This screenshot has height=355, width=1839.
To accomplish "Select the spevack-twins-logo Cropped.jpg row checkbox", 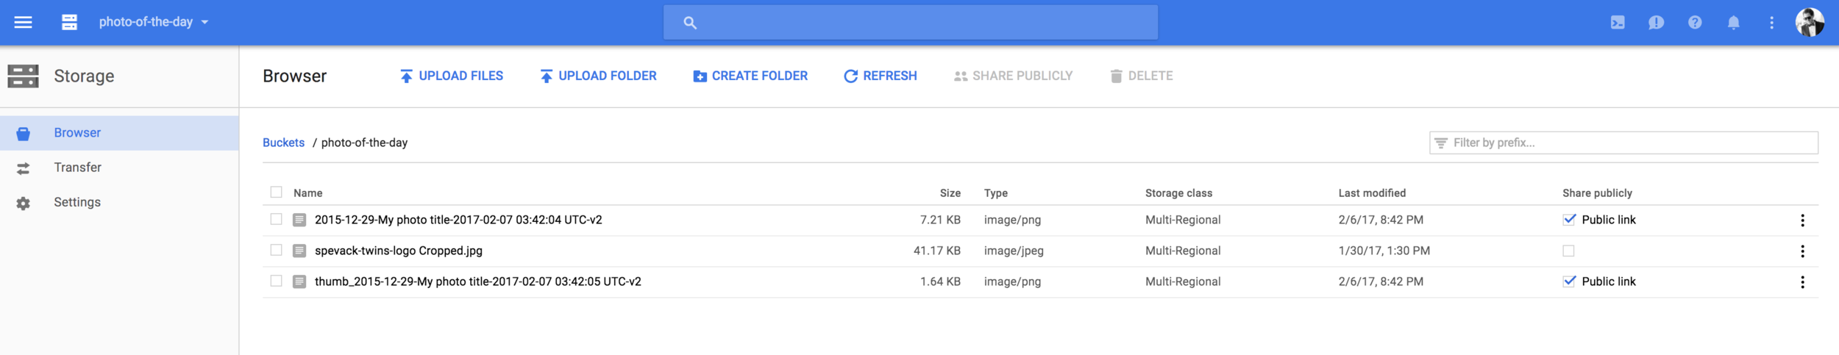I will point(276,250).
